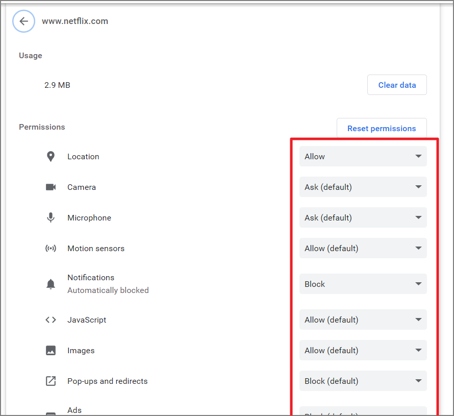454x416 pixels.
Task: Click the Pop-ups and redirects icon
Action: [x=51, y=381]
